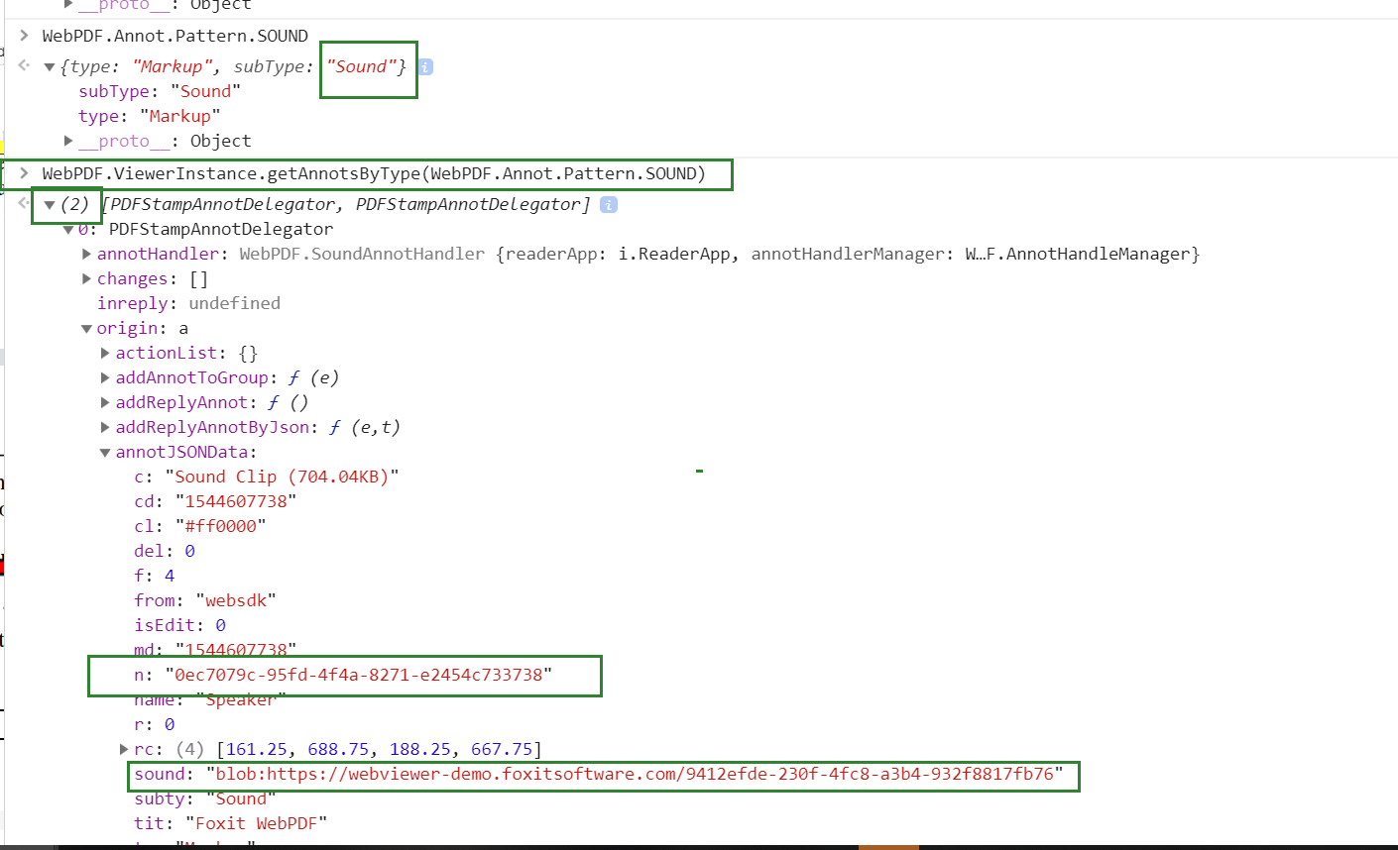Image resolution: width=1398 pixels, height=850 pixels.
Task: Collapse the {type: "Markup"} object
Action: (x=49, y=67)
